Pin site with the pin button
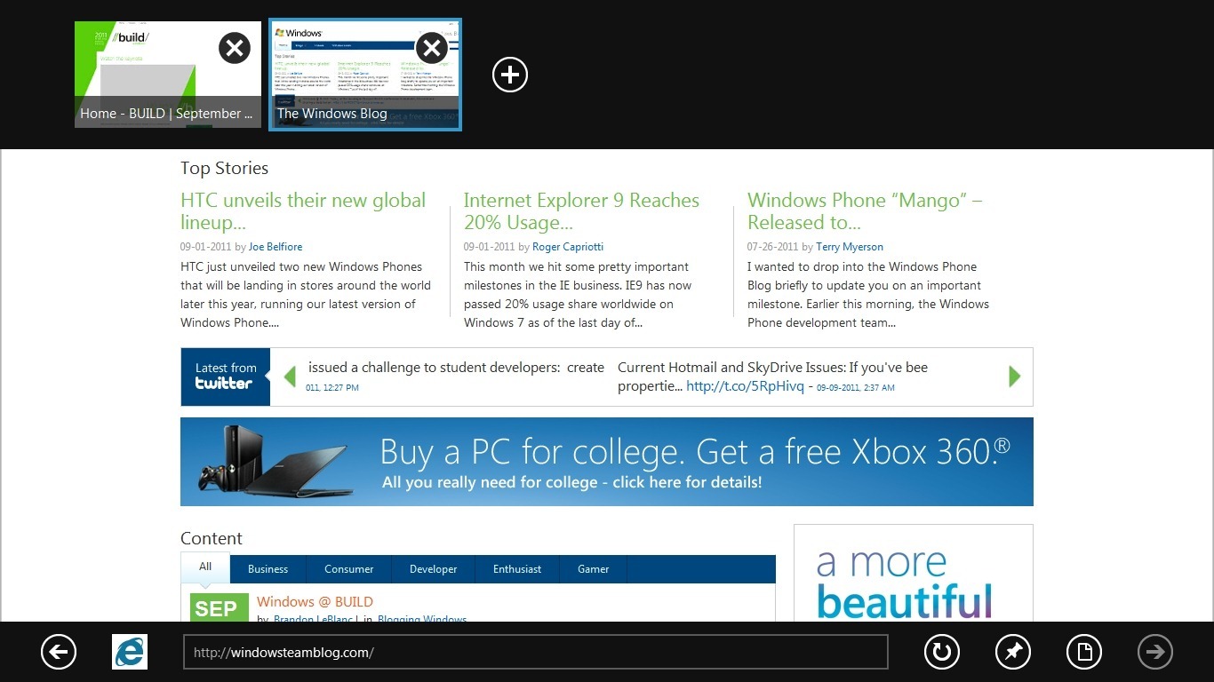This screenshot has width=1214, height=682. click(1013, 653)
